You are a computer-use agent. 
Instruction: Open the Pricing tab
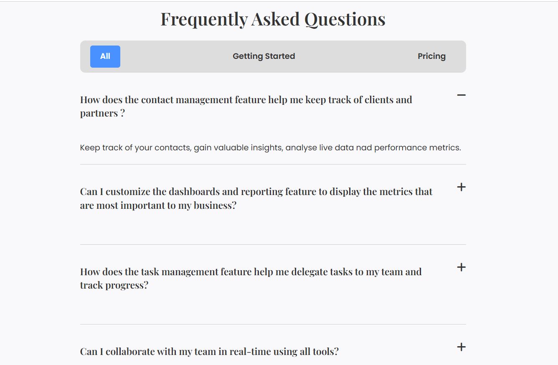click(x=431, y=56)
